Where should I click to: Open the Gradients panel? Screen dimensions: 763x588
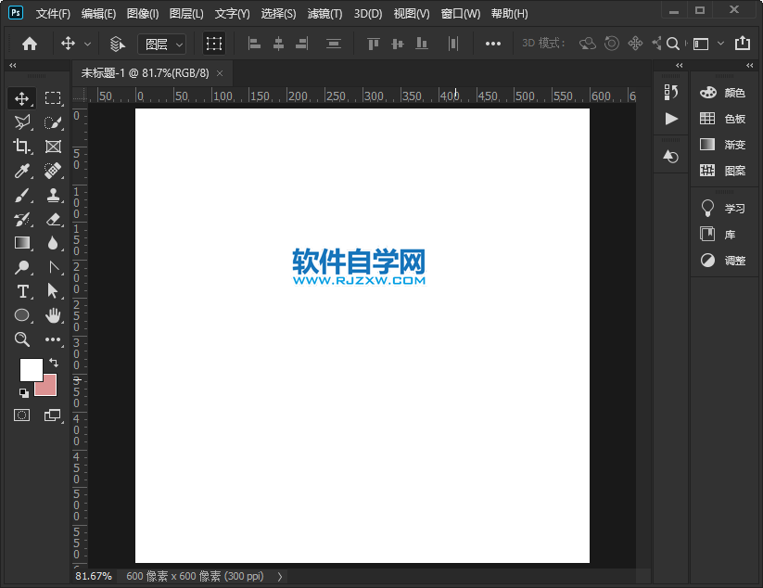tap(727, 144)
